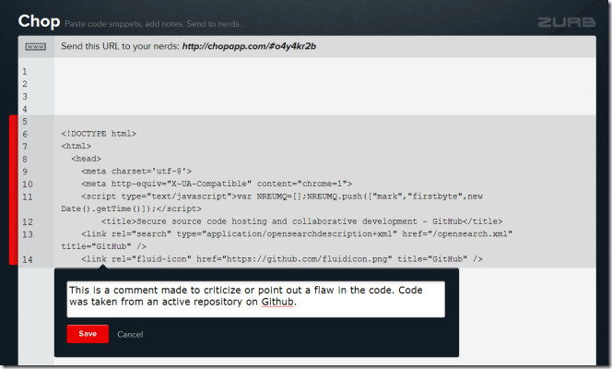This screenshot has width=612, height=369.
Task: Save the comment
Action: (88, 334)
